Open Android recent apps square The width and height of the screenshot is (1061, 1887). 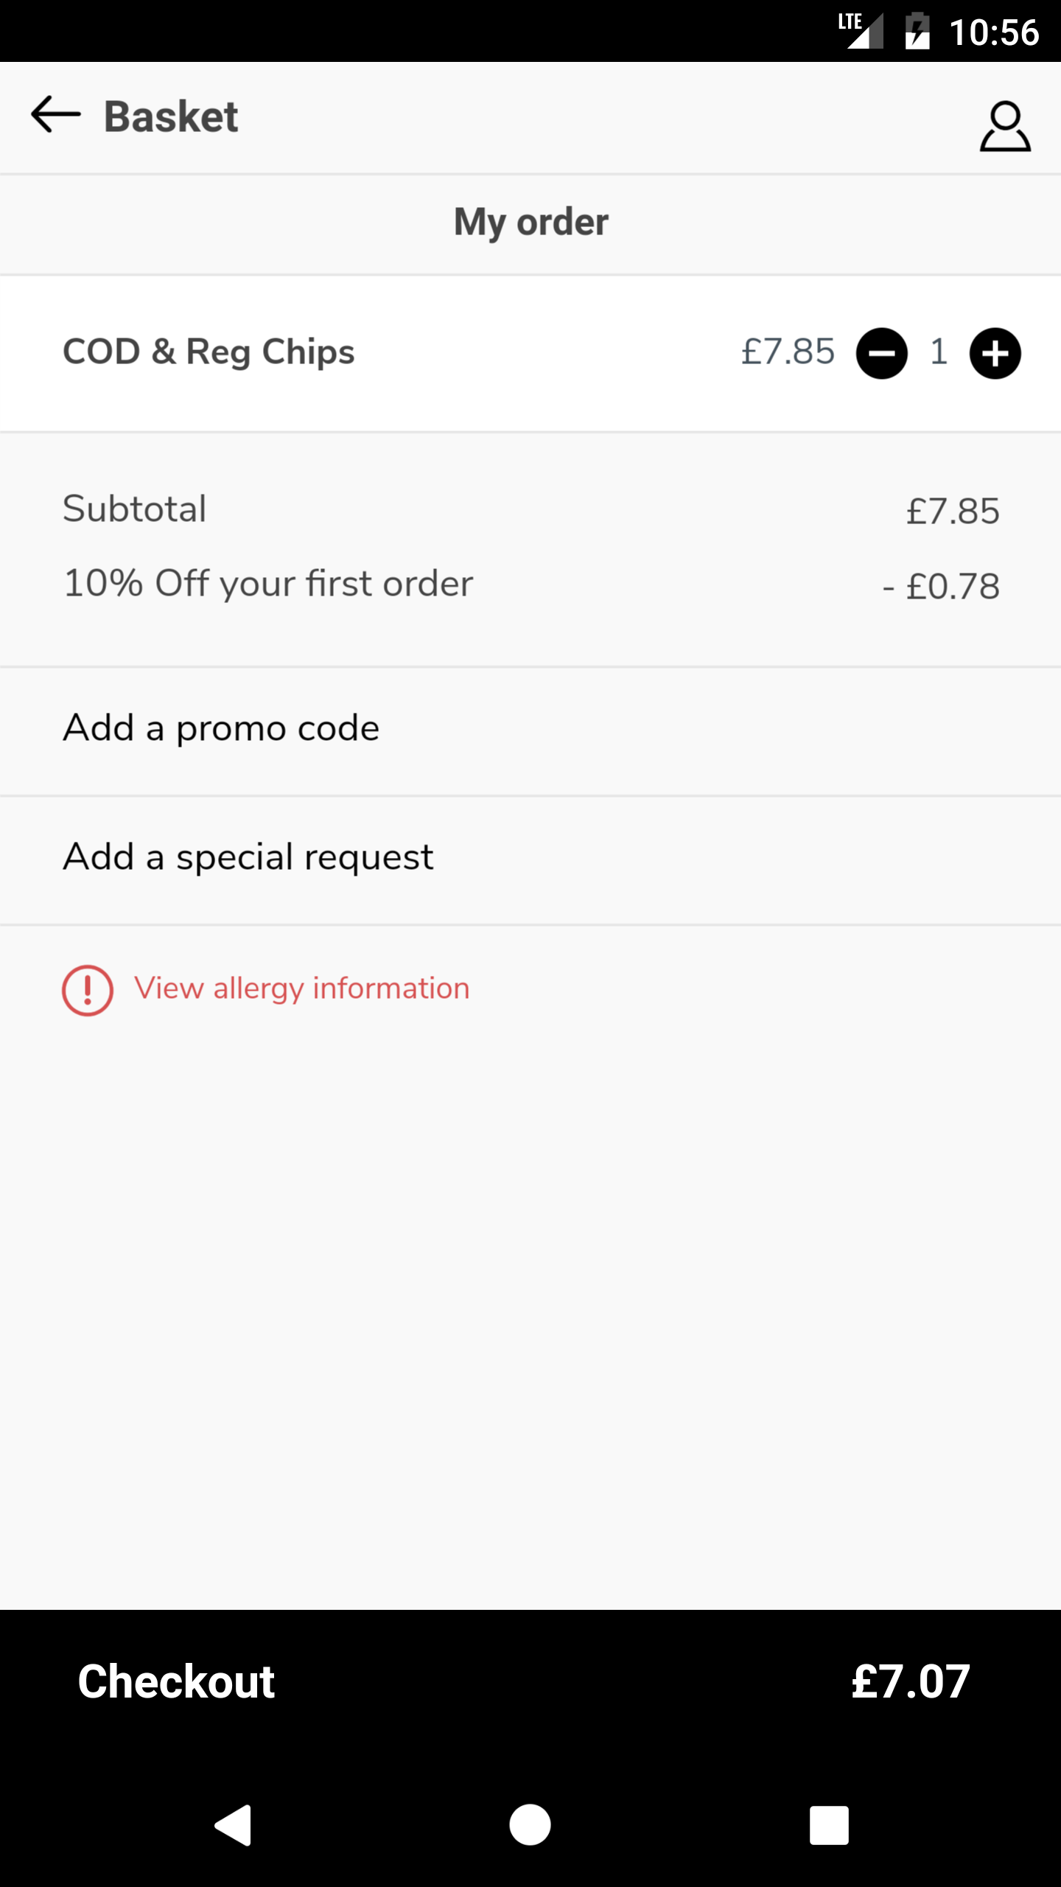tap(829, 1825)
